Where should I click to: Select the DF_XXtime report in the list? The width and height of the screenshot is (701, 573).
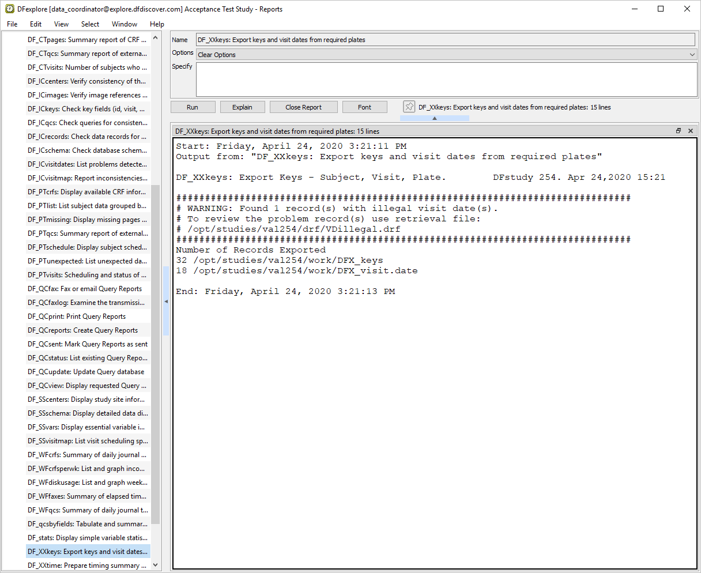(86, 566)
